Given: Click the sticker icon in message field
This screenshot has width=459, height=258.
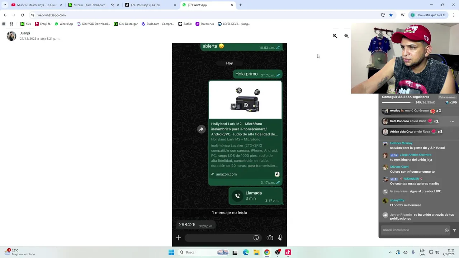Looking at the screenshot, I should coord(256,238).
